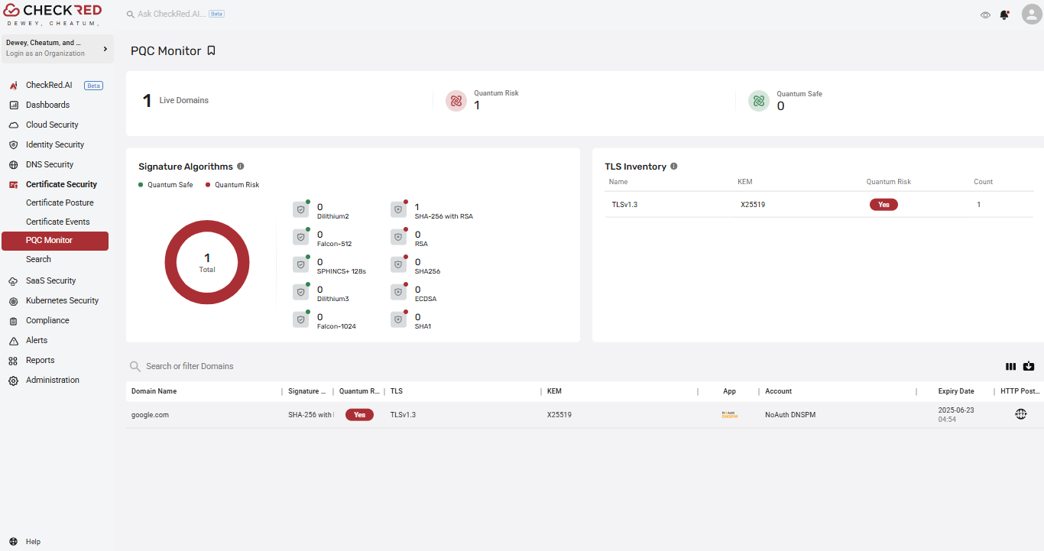Open the column chooser icon
This screenshot has width=1044, height=551.
1011,366
